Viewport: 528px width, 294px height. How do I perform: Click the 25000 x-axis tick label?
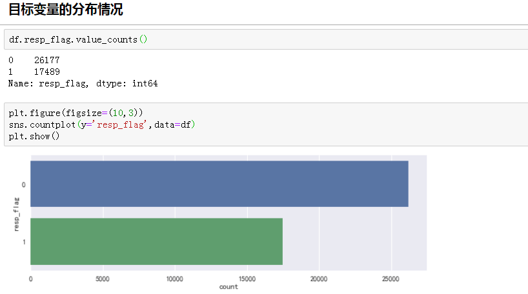pyautogui.click(x=391, y=279)
